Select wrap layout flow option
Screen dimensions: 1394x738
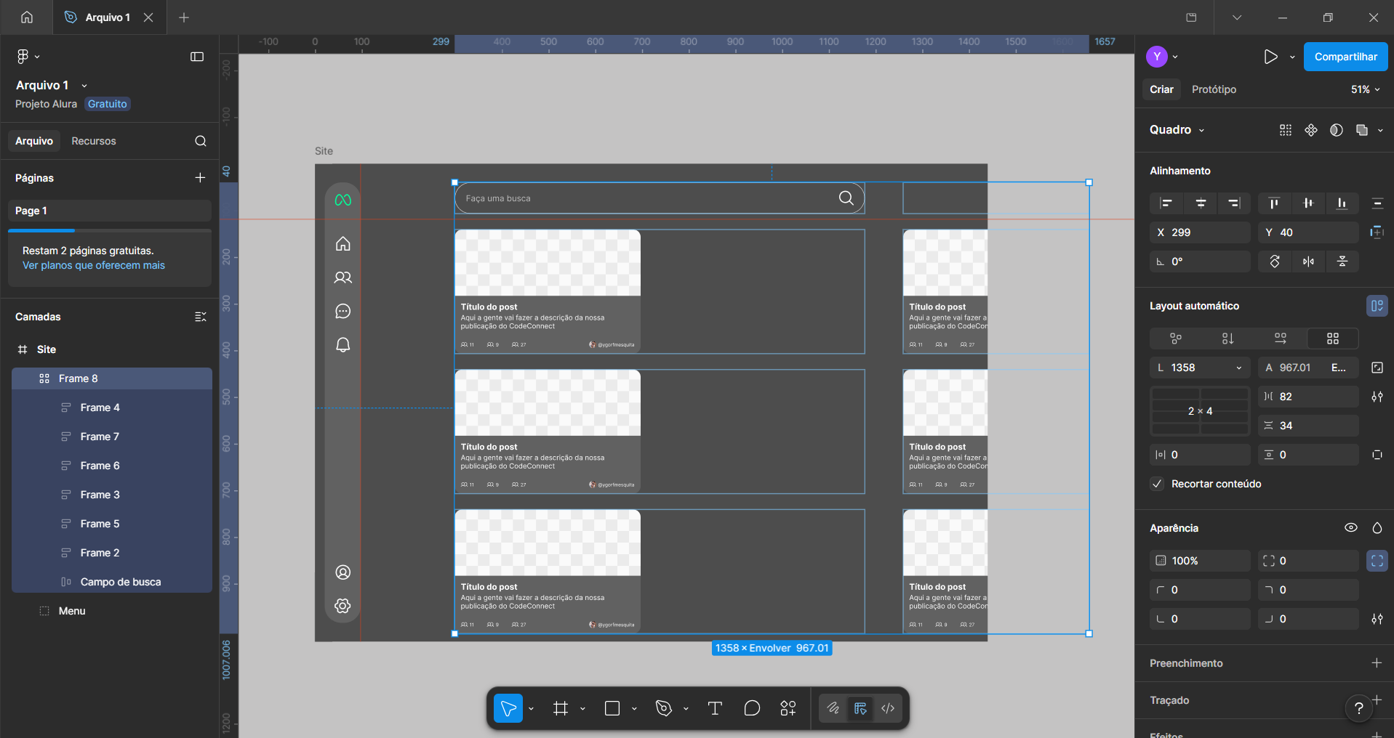(1281, 338)
